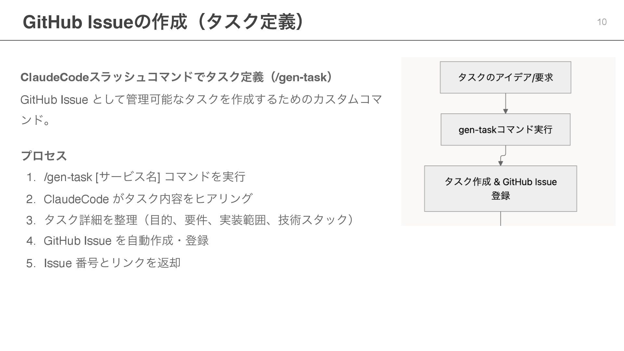The height and width of the screenshot is (351, 624).
Task: Click the connector line below the 'GitHub Issue 登録' box
Action: click(500, 218)
